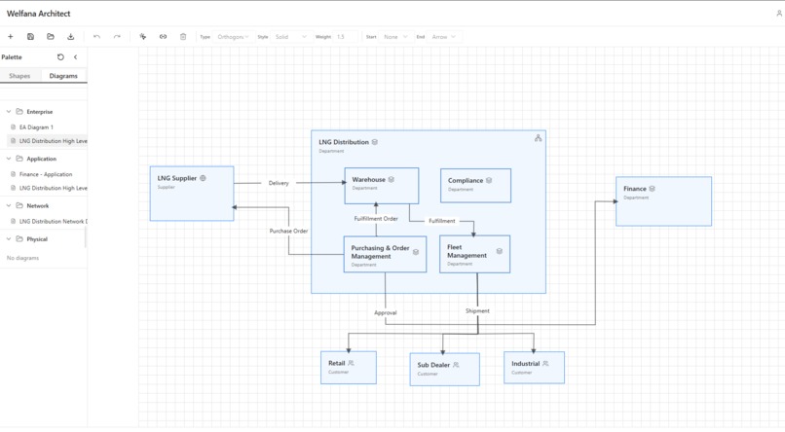Open the connector Type dropdown
The image size is (785, 432).
(x=233, y=37)
